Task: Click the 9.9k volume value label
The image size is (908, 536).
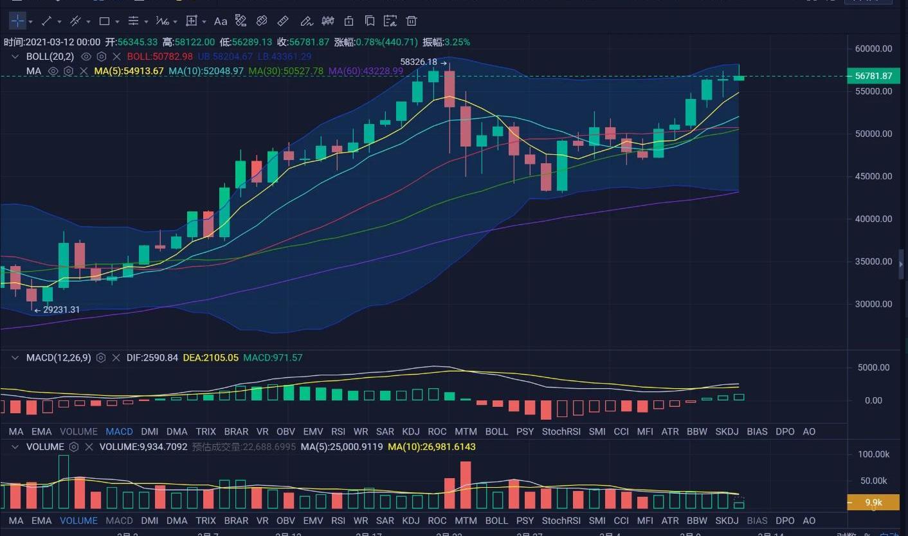Action: (873, 503)
